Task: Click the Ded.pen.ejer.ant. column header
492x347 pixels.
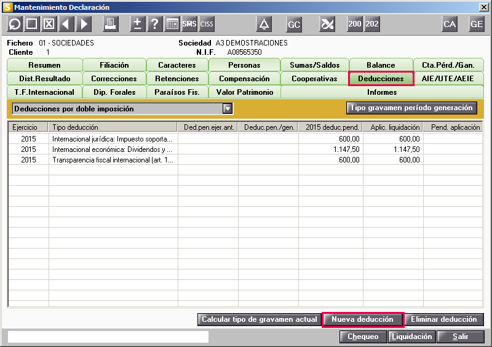Action: tap(208, 127)
